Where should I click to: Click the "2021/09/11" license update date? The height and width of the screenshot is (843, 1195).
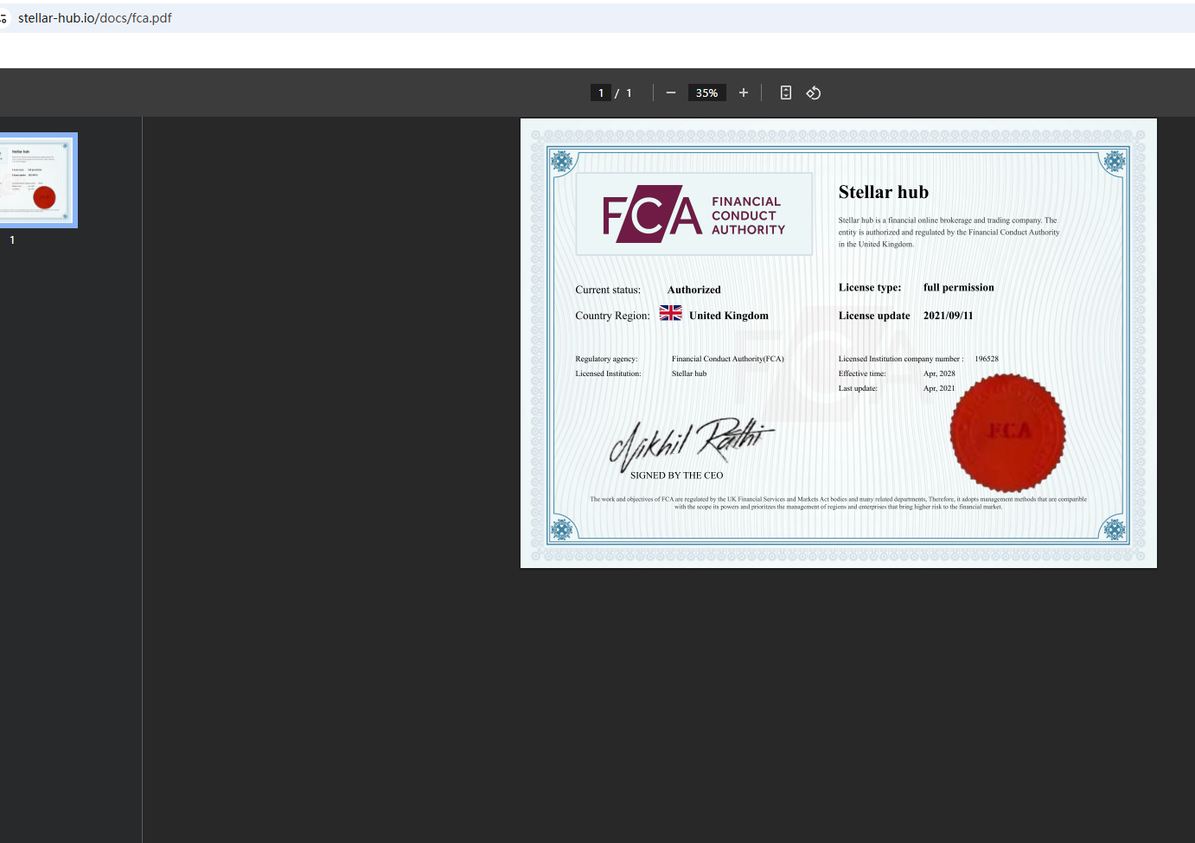949,316
